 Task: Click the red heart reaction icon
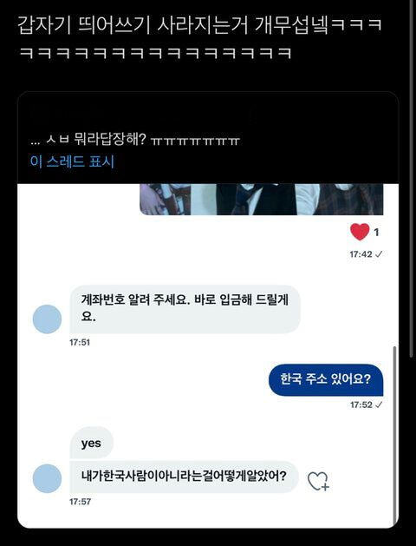tap(360, 232)
